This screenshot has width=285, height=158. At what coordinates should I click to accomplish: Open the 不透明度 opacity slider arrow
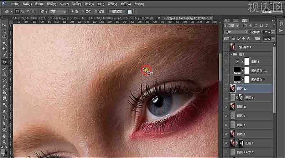click(273, 32)
